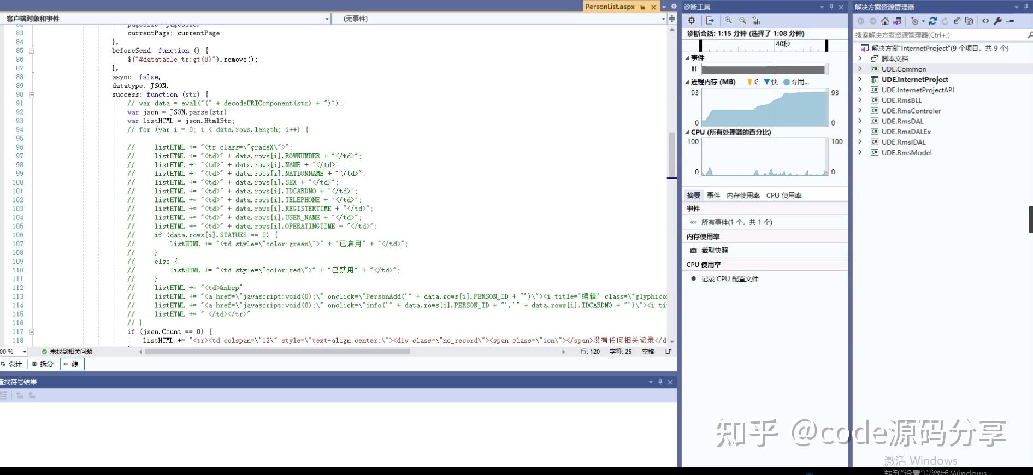Expand the UDE.RmsModel project node

pyautogui.click(x=860, y=152)
